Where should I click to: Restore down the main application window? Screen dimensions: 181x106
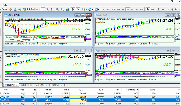pos(172,1)
